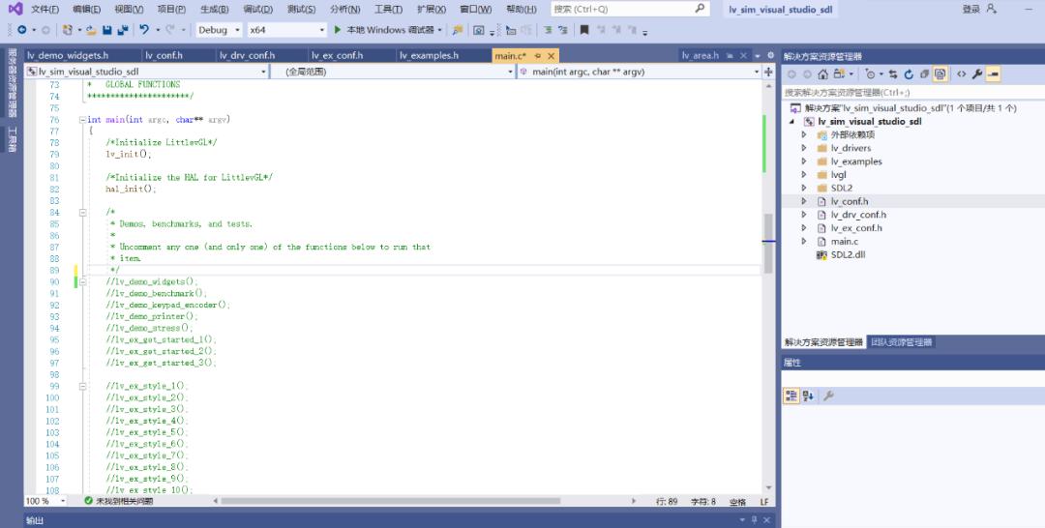Click the bookmark icon in toolbar
1045x528 pixels.
[x=584, y=30]
